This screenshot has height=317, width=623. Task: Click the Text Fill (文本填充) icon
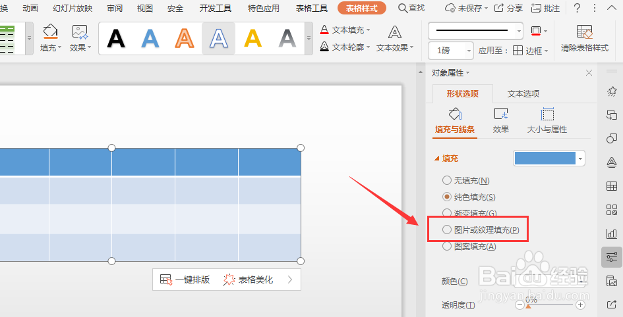pos(324,30)
